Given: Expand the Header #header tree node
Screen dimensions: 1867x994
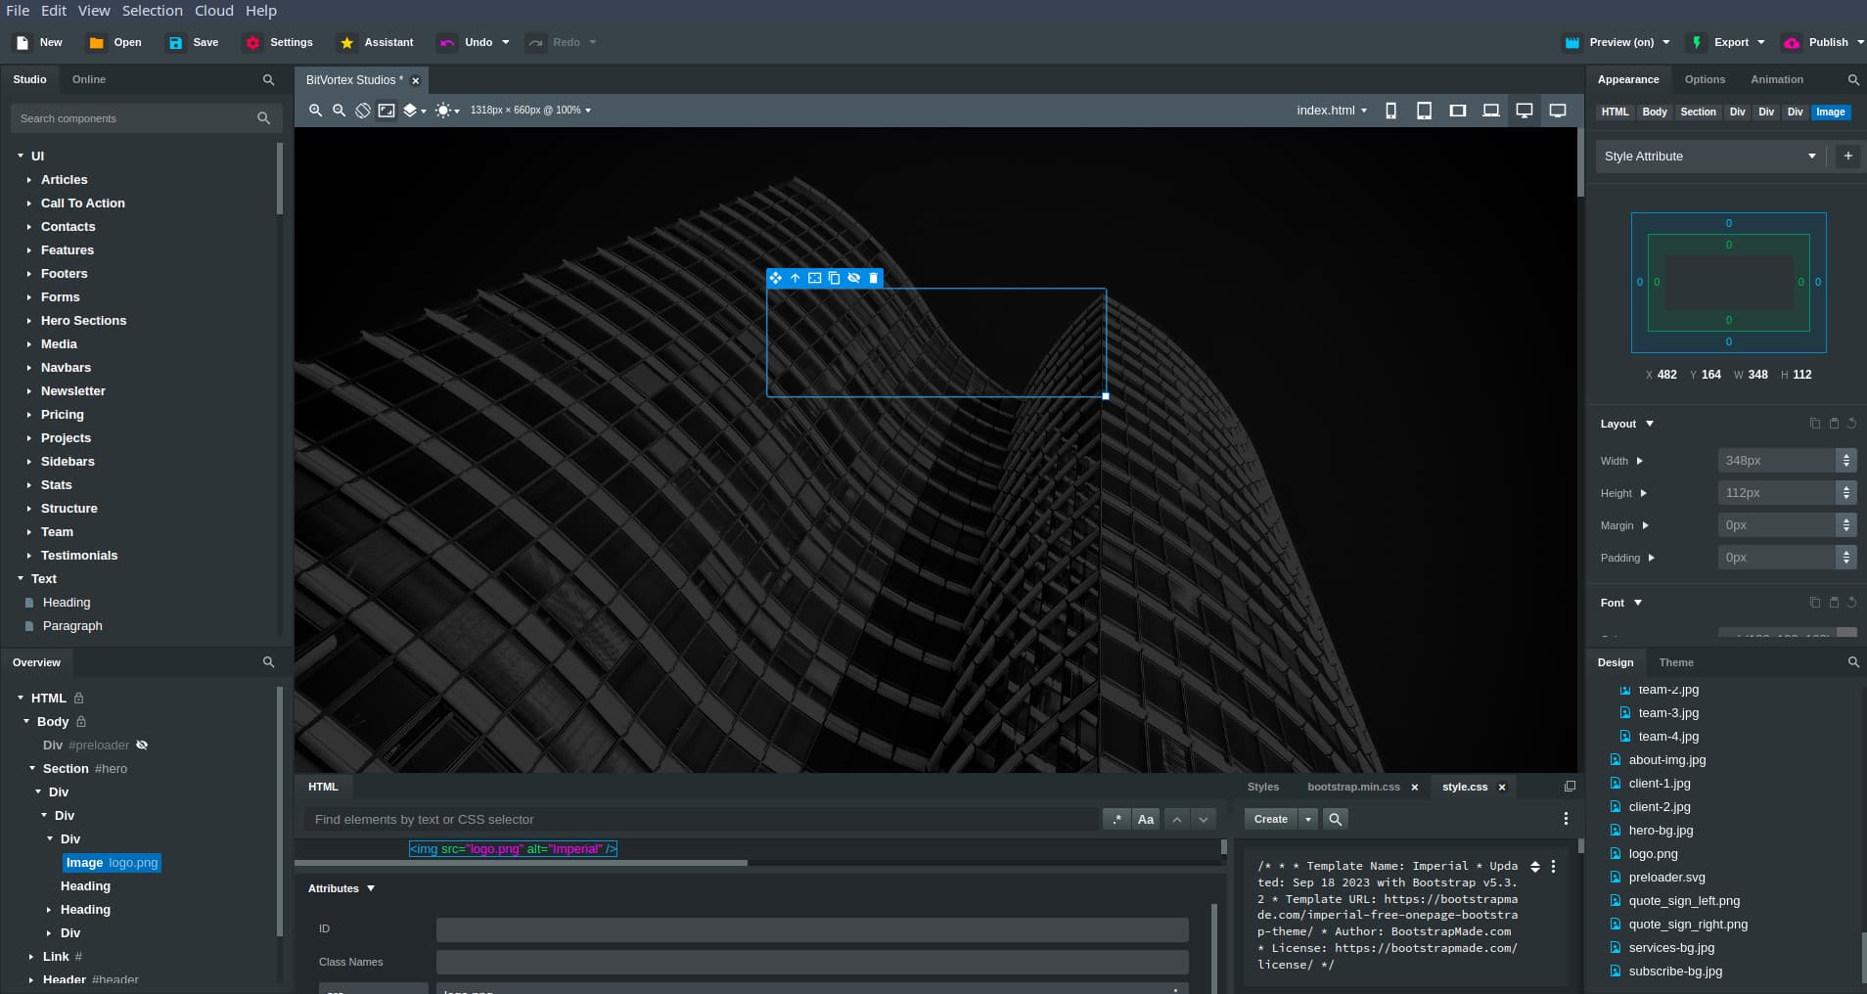Looking at the screenshot, I should tap(31, 979).
